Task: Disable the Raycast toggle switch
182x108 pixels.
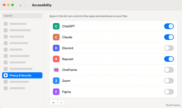Action: pyautogui.click(x=169, y=59)
